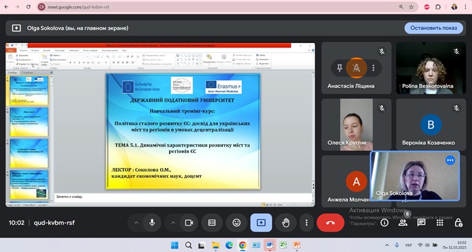Show the participants list with badge 8
472x252 pixels.
click(x=403, y=223)
